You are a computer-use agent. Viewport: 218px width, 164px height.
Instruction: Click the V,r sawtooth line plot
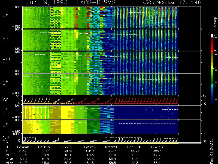point(100,100)
